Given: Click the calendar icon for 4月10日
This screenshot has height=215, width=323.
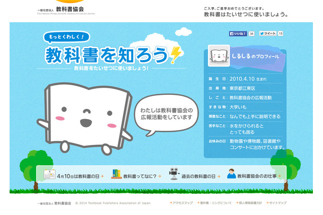Looking at the screenshot, I should pyautogui.click(x=49, y=174).
